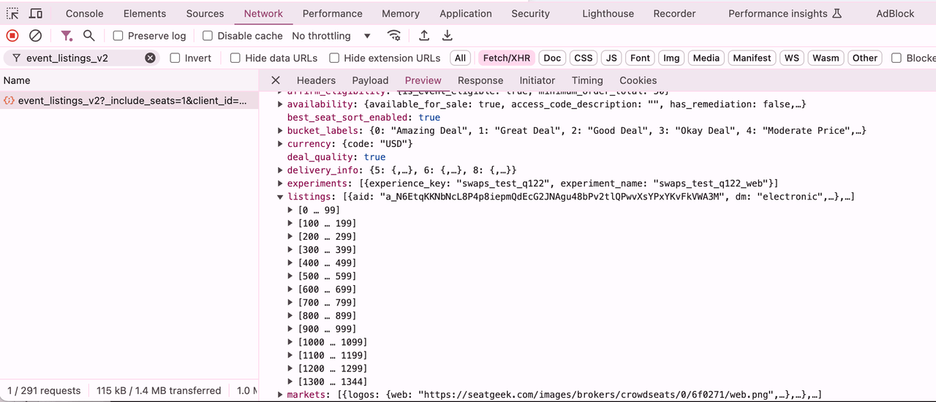Expand listings range [1300 … 1344]
Screen dimensions: 936x402
coord(292,382)
